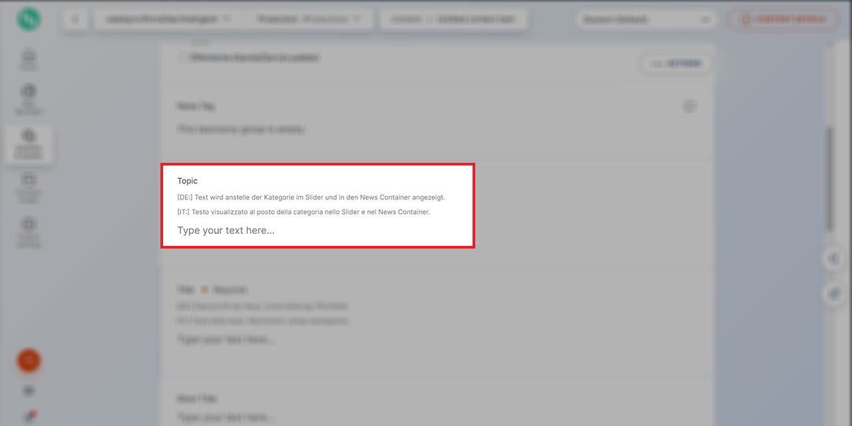Screen dimensions: 852x426
Task: Click the sidebar icon with red notification badge
Action: click(x=29, y=417)
